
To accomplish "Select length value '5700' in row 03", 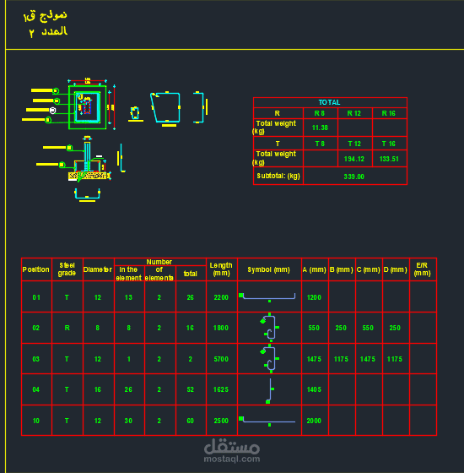I will pyautogui.click(x=221, y=359).
